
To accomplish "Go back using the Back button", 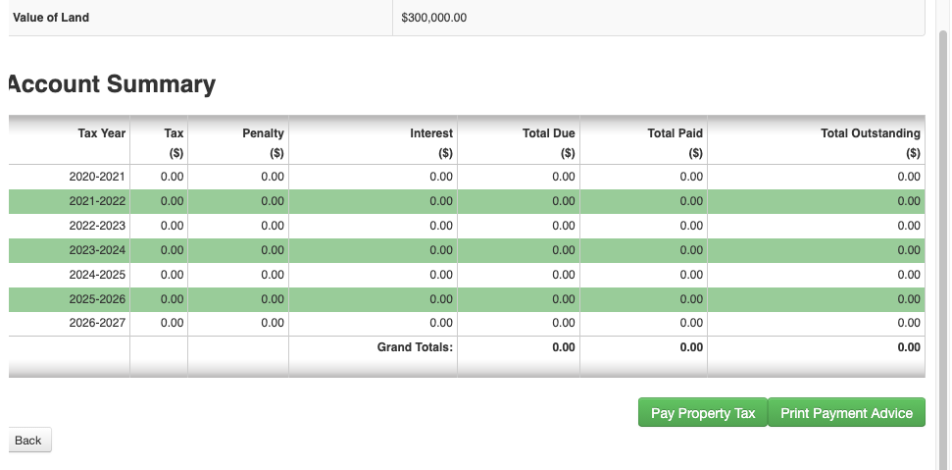I will point(28,441).
